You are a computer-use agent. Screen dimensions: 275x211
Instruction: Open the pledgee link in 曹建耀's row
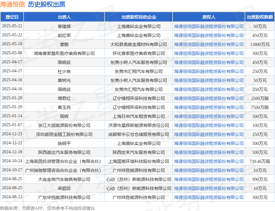click(209, 26)
